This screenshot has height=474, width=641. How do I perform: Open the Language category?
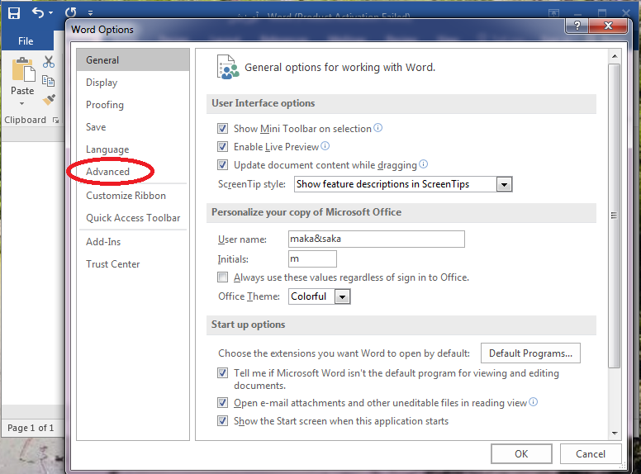click(x=133, y=149)
